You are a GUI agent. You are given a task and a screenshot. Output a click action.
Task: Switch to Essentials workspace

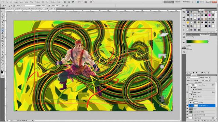coord(169,2)
